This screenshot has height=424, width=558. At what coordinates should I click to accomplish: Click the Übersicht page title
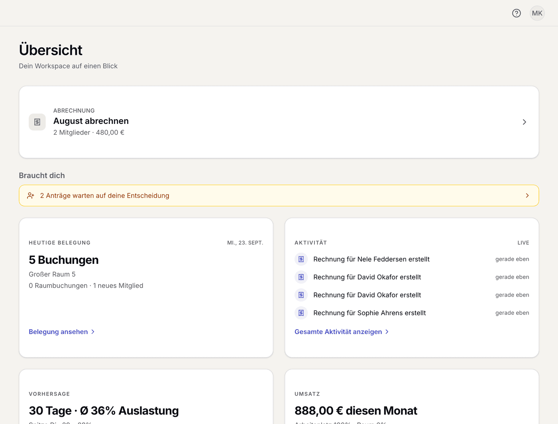click(51, 50)
